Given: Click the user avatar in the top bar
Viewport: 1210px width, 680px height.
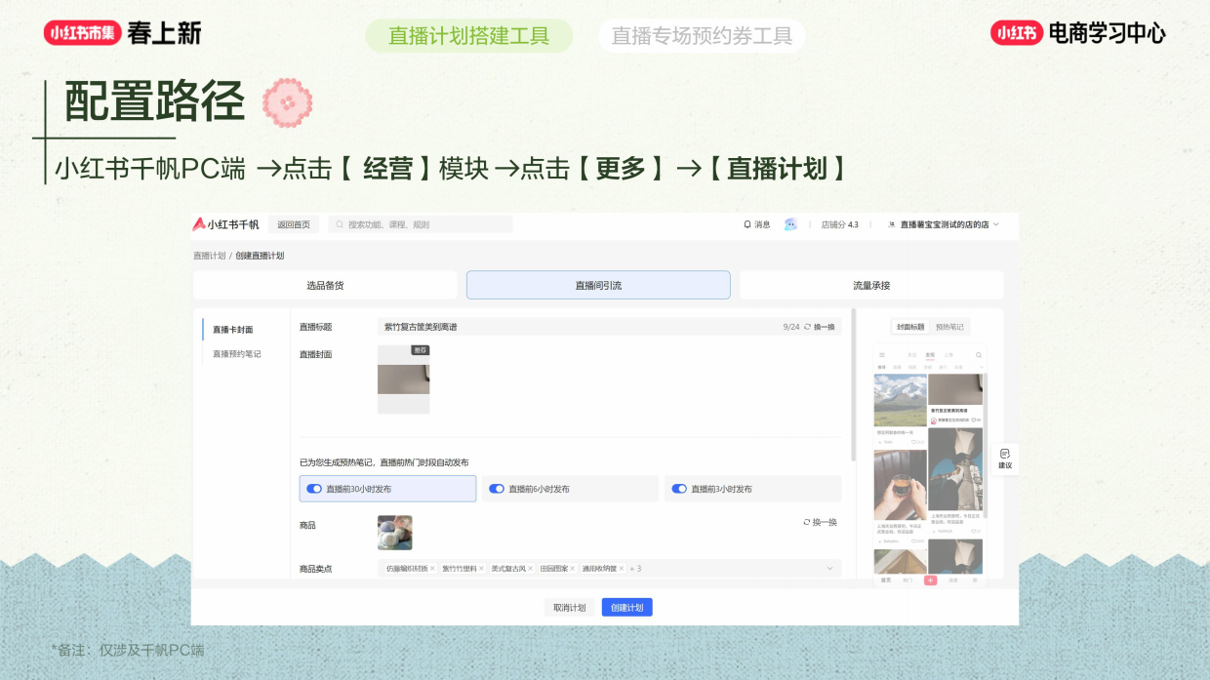Looking at the screenshot, I should (790, 224).
